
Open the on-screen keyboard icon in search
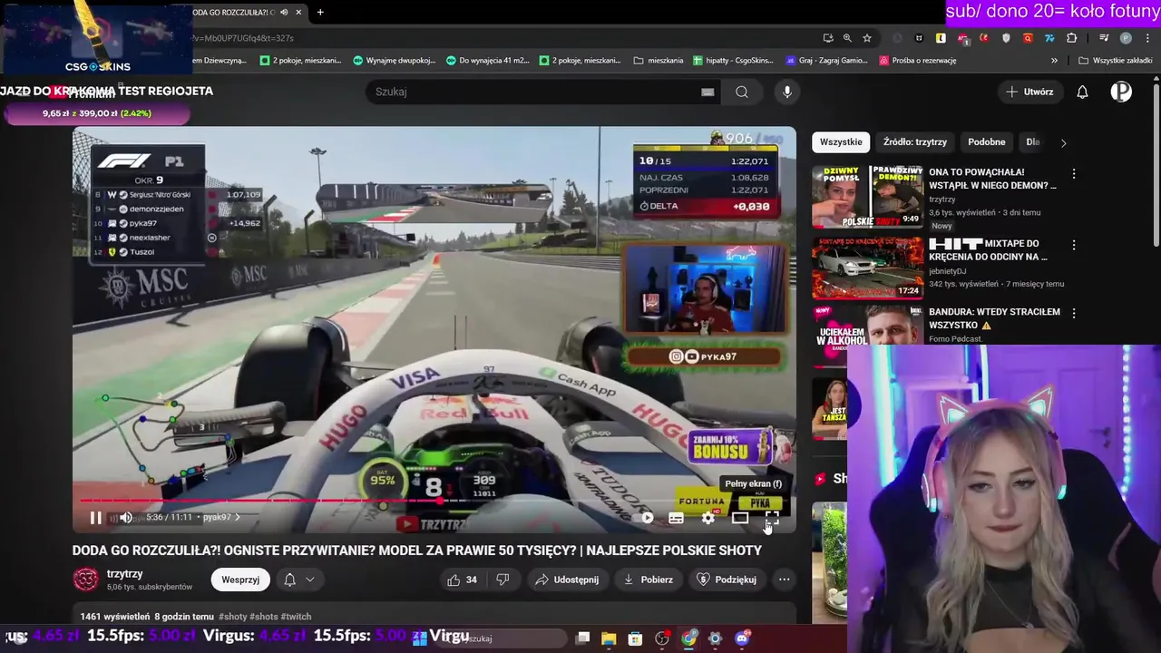pyautogui.click(x=707, y=92)
